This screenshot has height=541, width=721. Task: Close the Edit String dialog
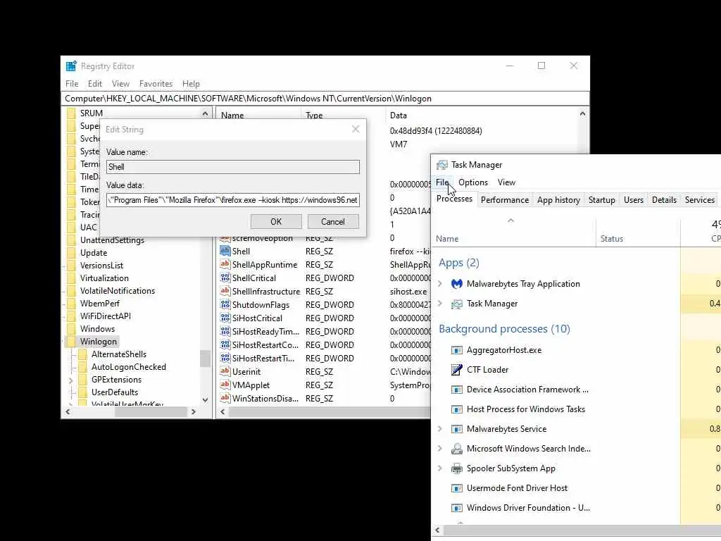point(356,130)
